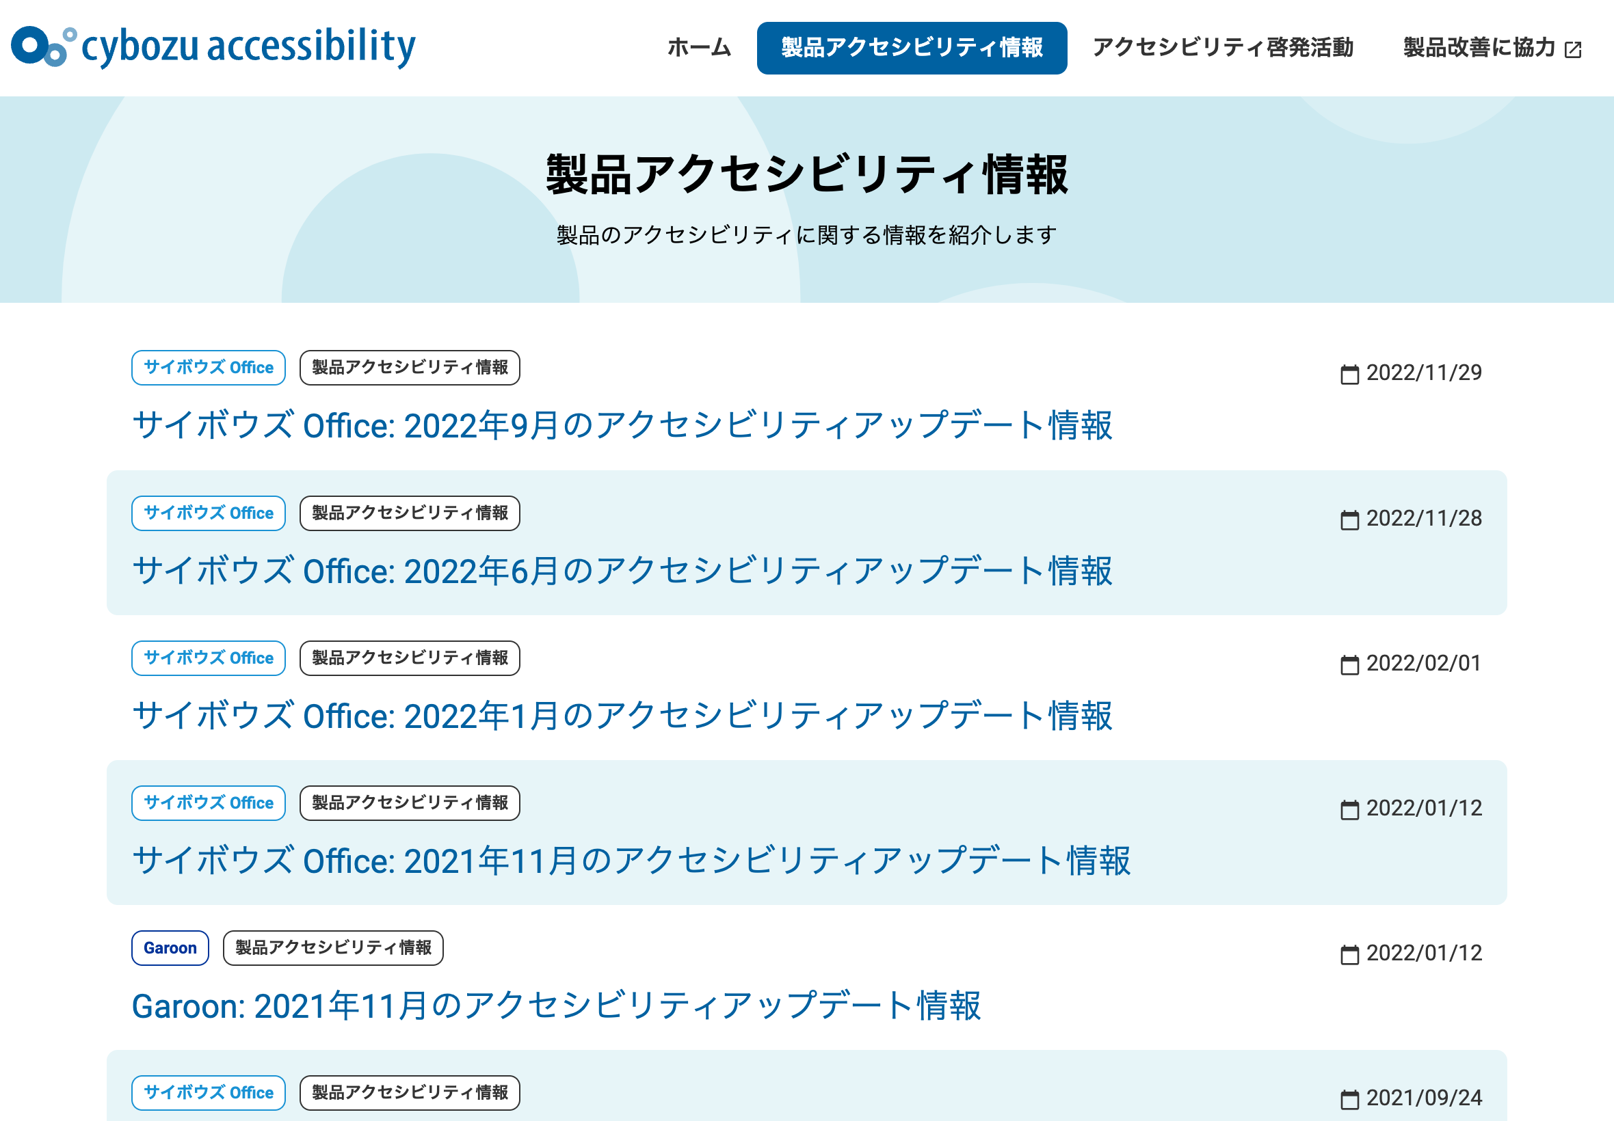Click the calendar icon next to 2022/11/28
This screenshot has height=1121, width=1614.
1349,519
